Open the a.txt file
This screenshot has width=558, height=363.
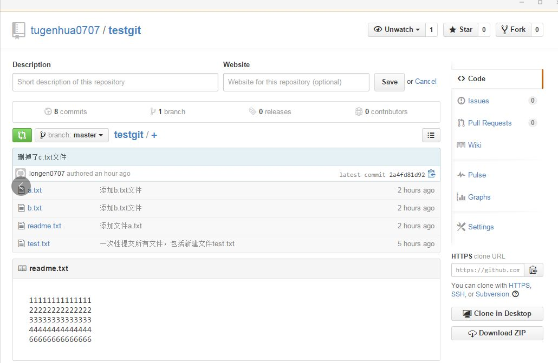pos(35,190)
